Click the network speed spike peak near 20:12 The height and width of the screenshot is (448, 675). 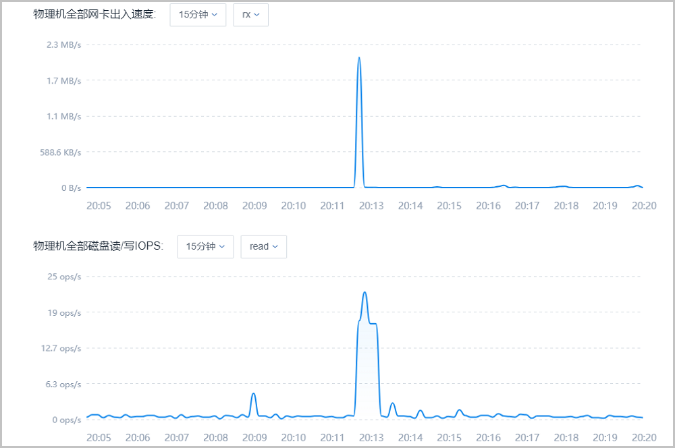click(x=359, y=58)
